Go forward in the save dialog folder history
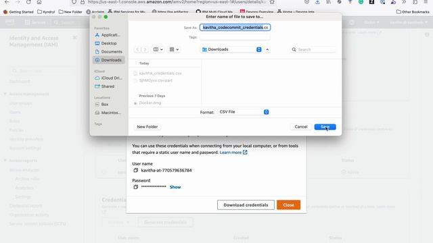433x243 pixels. [x=145, y=49]
